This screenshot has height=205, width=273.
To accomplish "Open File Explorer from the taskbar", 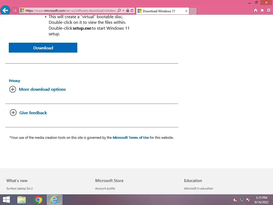I will click(22, 200).
